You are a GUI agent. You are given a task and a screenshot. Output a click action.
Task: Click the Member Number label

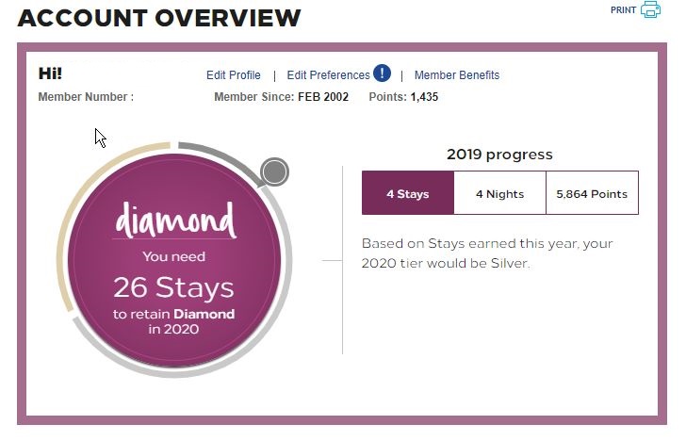pyautogui.click(x=86, y=97)
